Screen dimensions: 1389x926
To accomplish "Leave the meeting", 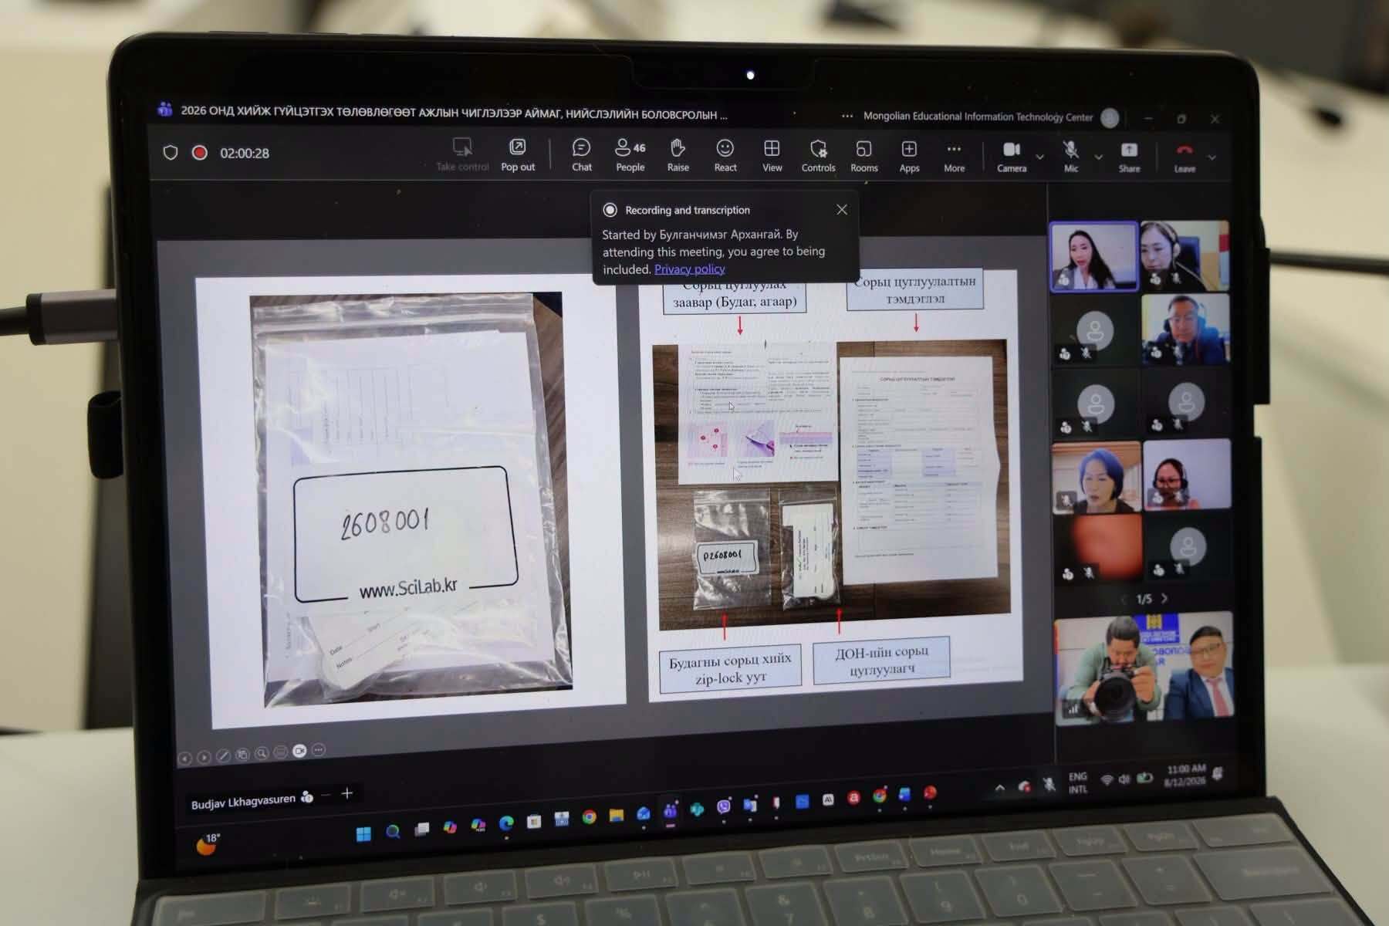I will pos(1185,157).
